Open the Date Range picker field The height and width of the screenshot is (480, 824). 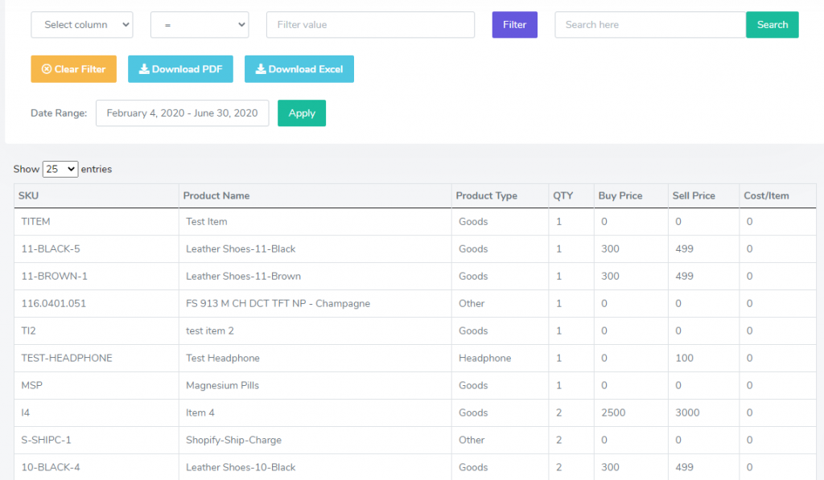pyautogui.click(x=183, y=113)
